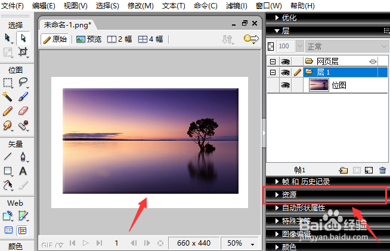Image resolution: width=390 pixels, height=251 pixels.
Task: Open the 编辑(E) menu
Action: point(44,6)
